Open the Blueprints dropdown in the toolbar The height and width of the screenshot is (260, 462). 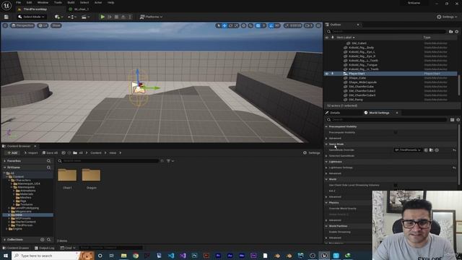point(72,17)
